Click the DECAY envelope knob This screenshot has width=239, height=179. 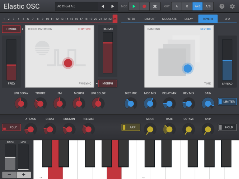(50, 129)
